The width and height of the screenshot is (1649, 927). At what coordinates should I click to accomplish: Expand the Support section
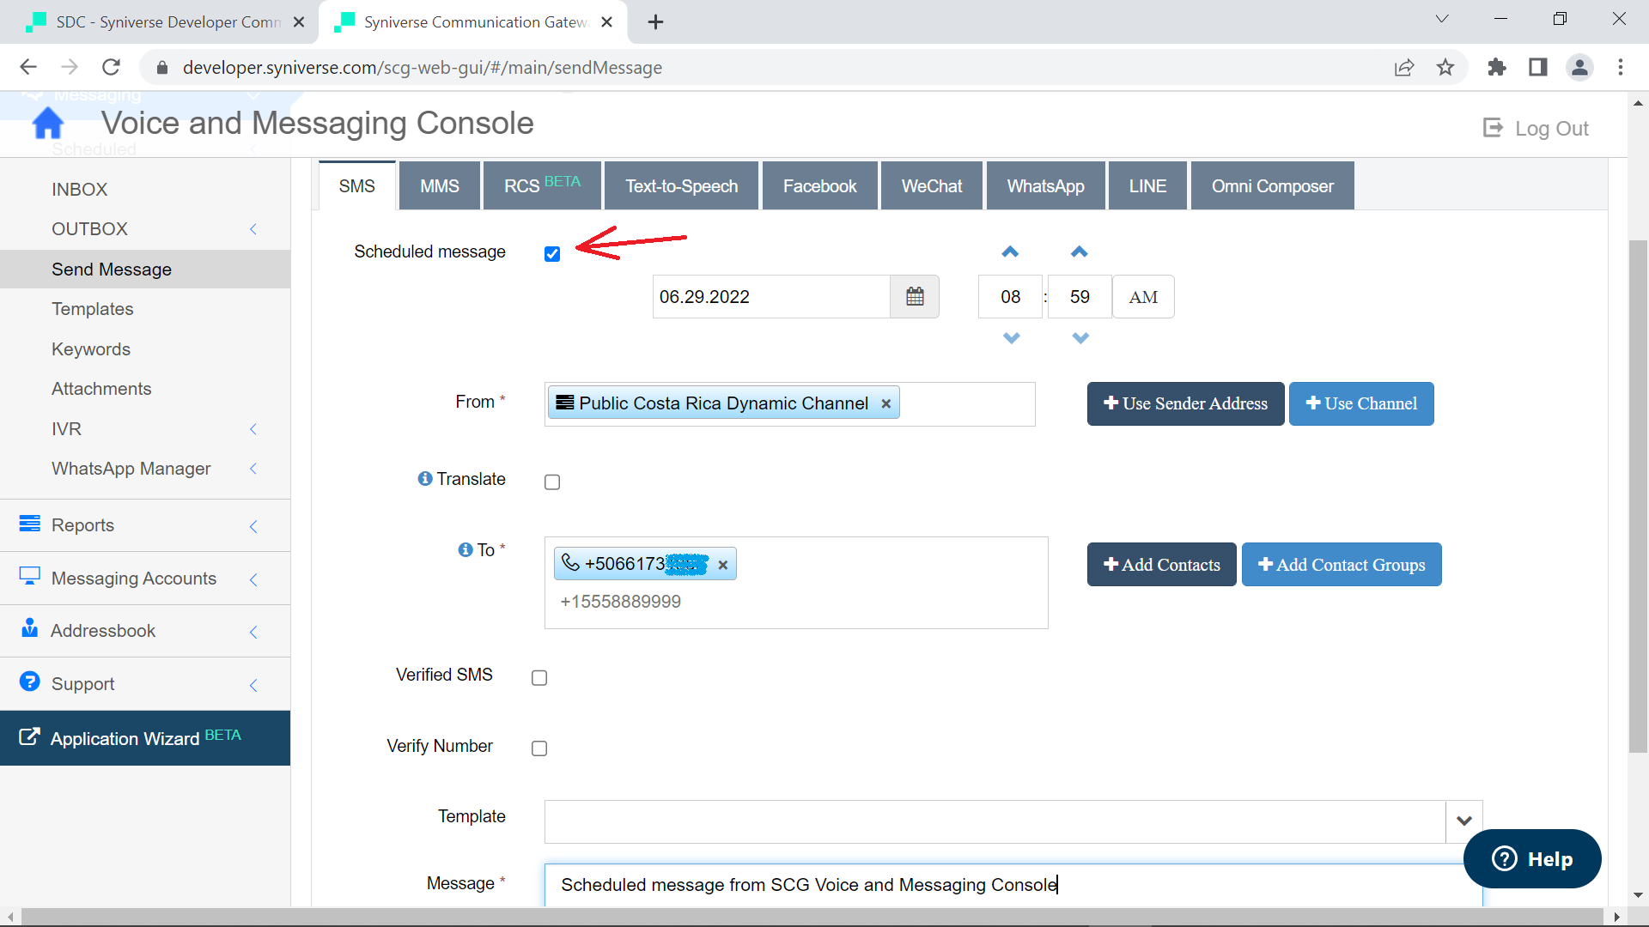coord(253,685)
